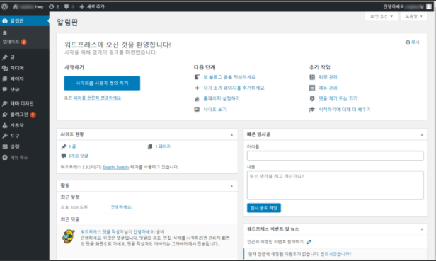Click the graduation cap icon in 추가 작업
Viewport: 436px width, 261px height.
point(312,109)
